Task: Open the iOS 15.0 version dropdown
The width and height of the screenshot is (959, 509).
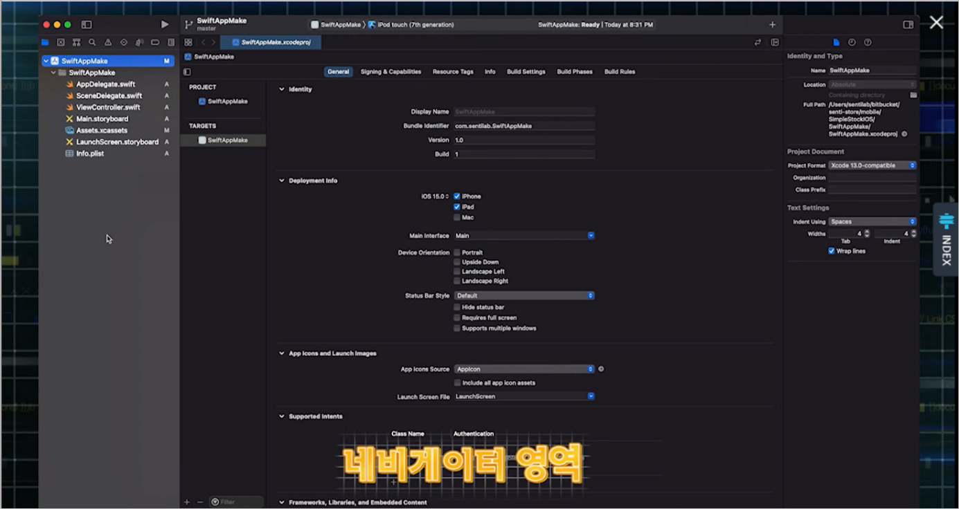Action: coord(436,196)
